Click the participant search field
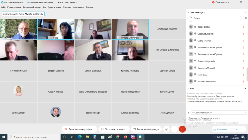The image size is (248, 140). pyautogui.click(x=215, y=19)
